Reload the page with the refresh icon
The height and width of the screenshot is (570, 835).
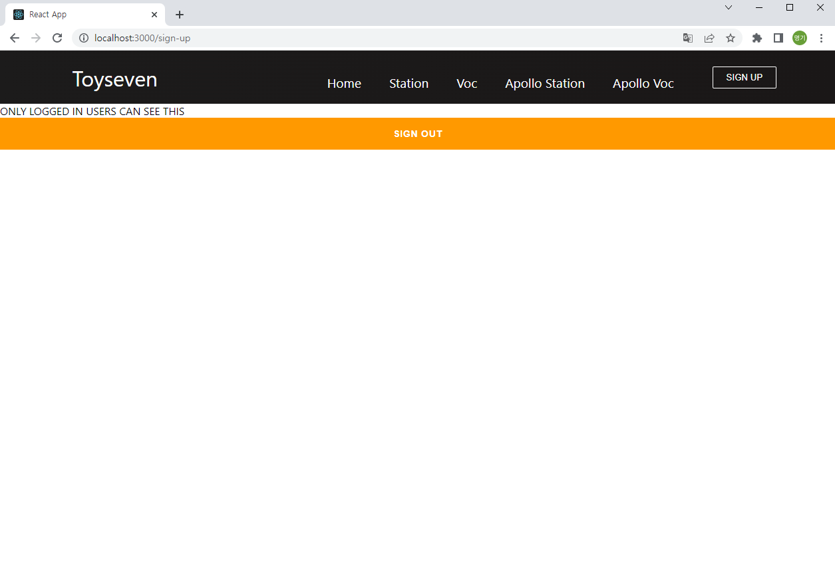[57, 38]
